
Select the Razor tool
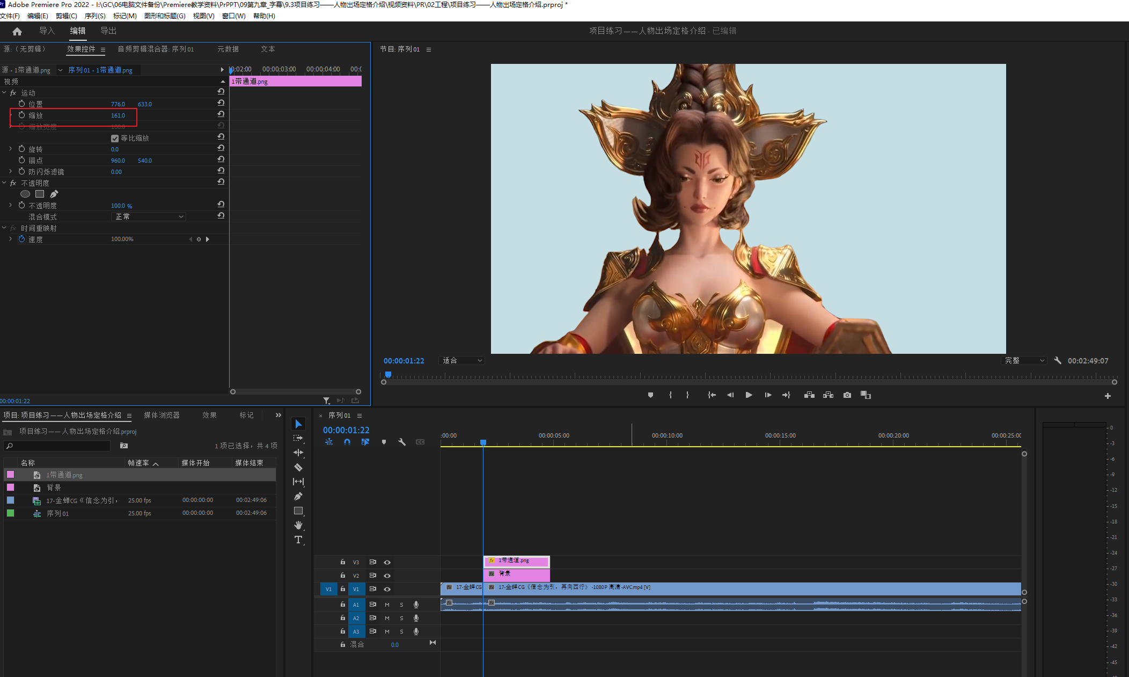pyautogui.click(x=298, y=467)
